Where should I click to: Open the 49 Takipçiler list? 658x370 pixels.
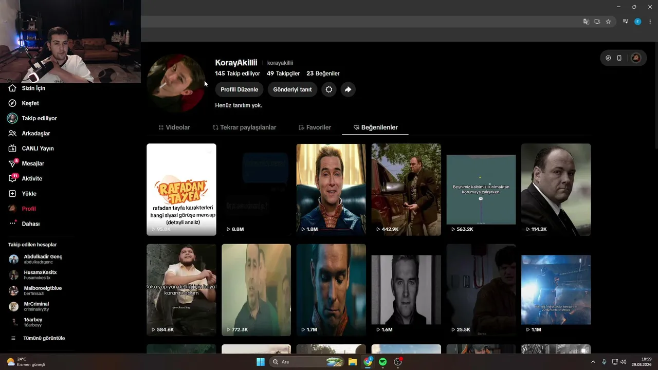[283, 73]
